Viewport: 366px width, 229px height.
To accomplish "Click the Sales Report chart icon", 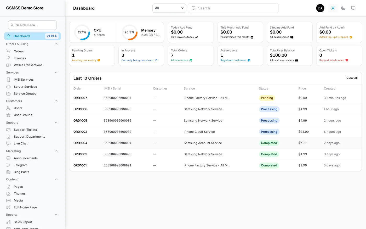I will [x=8, y=222].
